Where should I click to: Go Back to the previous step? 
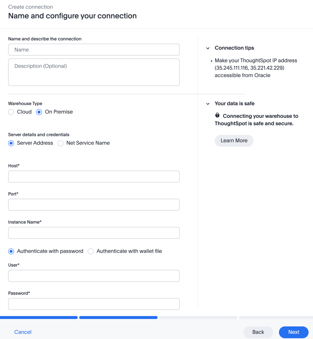click(x=258, y=332)
